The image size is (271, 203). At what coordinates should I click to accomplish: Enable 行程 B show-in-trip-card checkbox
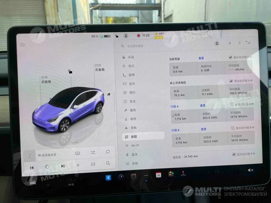(232, 128)
